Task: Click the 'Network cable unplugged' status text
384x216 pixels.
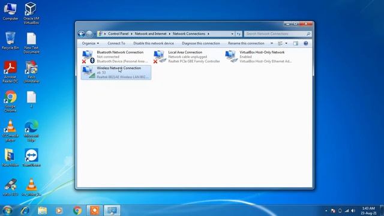Action: pyautogui.click(x=188, y=57)
